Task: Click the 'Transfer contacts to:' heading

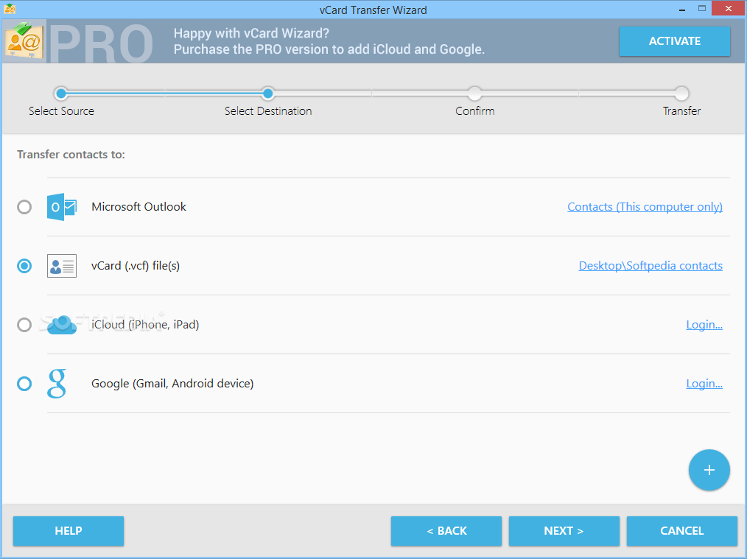Action: coord(71,155)
